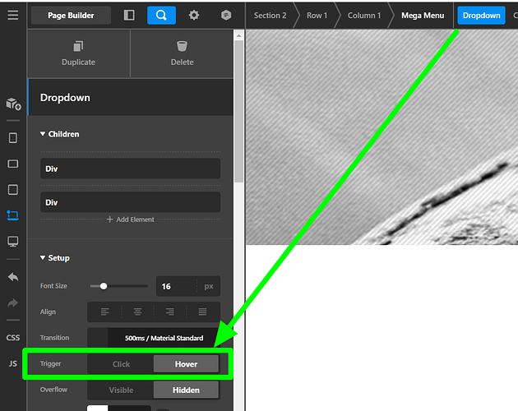Click the layout panel icon
This screenshot has height=411, width=518.
[x=129, y=15]
